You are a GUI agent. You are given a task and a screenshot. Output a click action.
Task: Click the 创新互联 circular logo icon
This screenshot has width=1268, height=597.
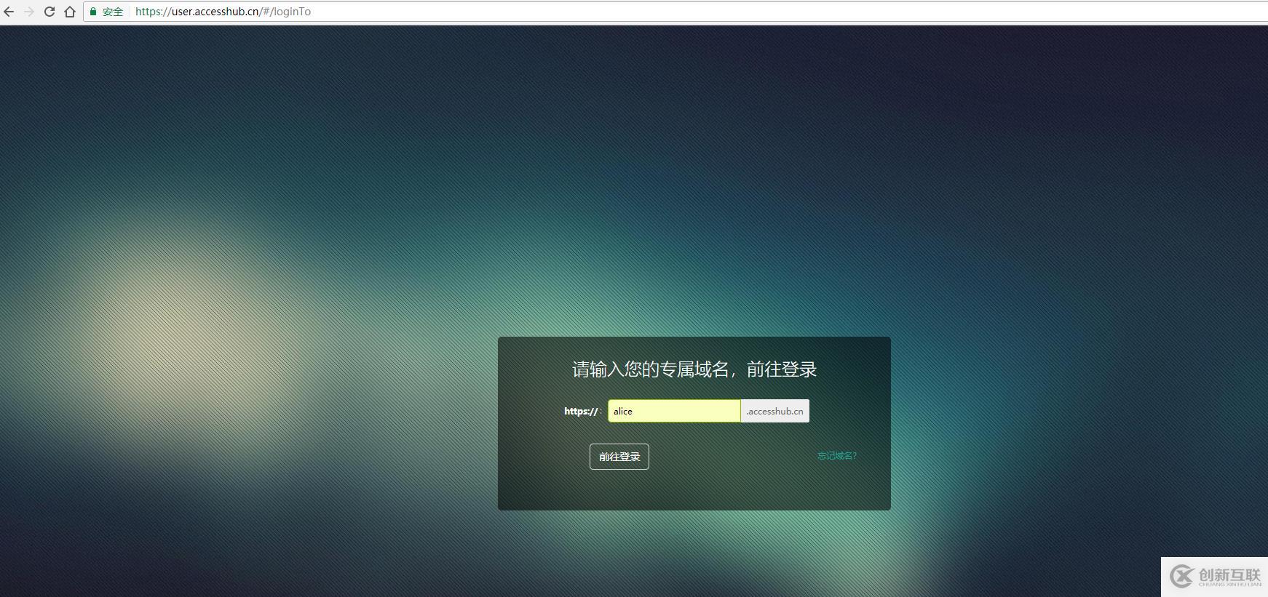tap(1181, 577)
